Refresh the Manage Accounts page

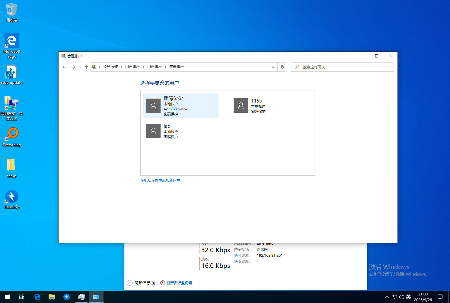[x=282, y=67]
